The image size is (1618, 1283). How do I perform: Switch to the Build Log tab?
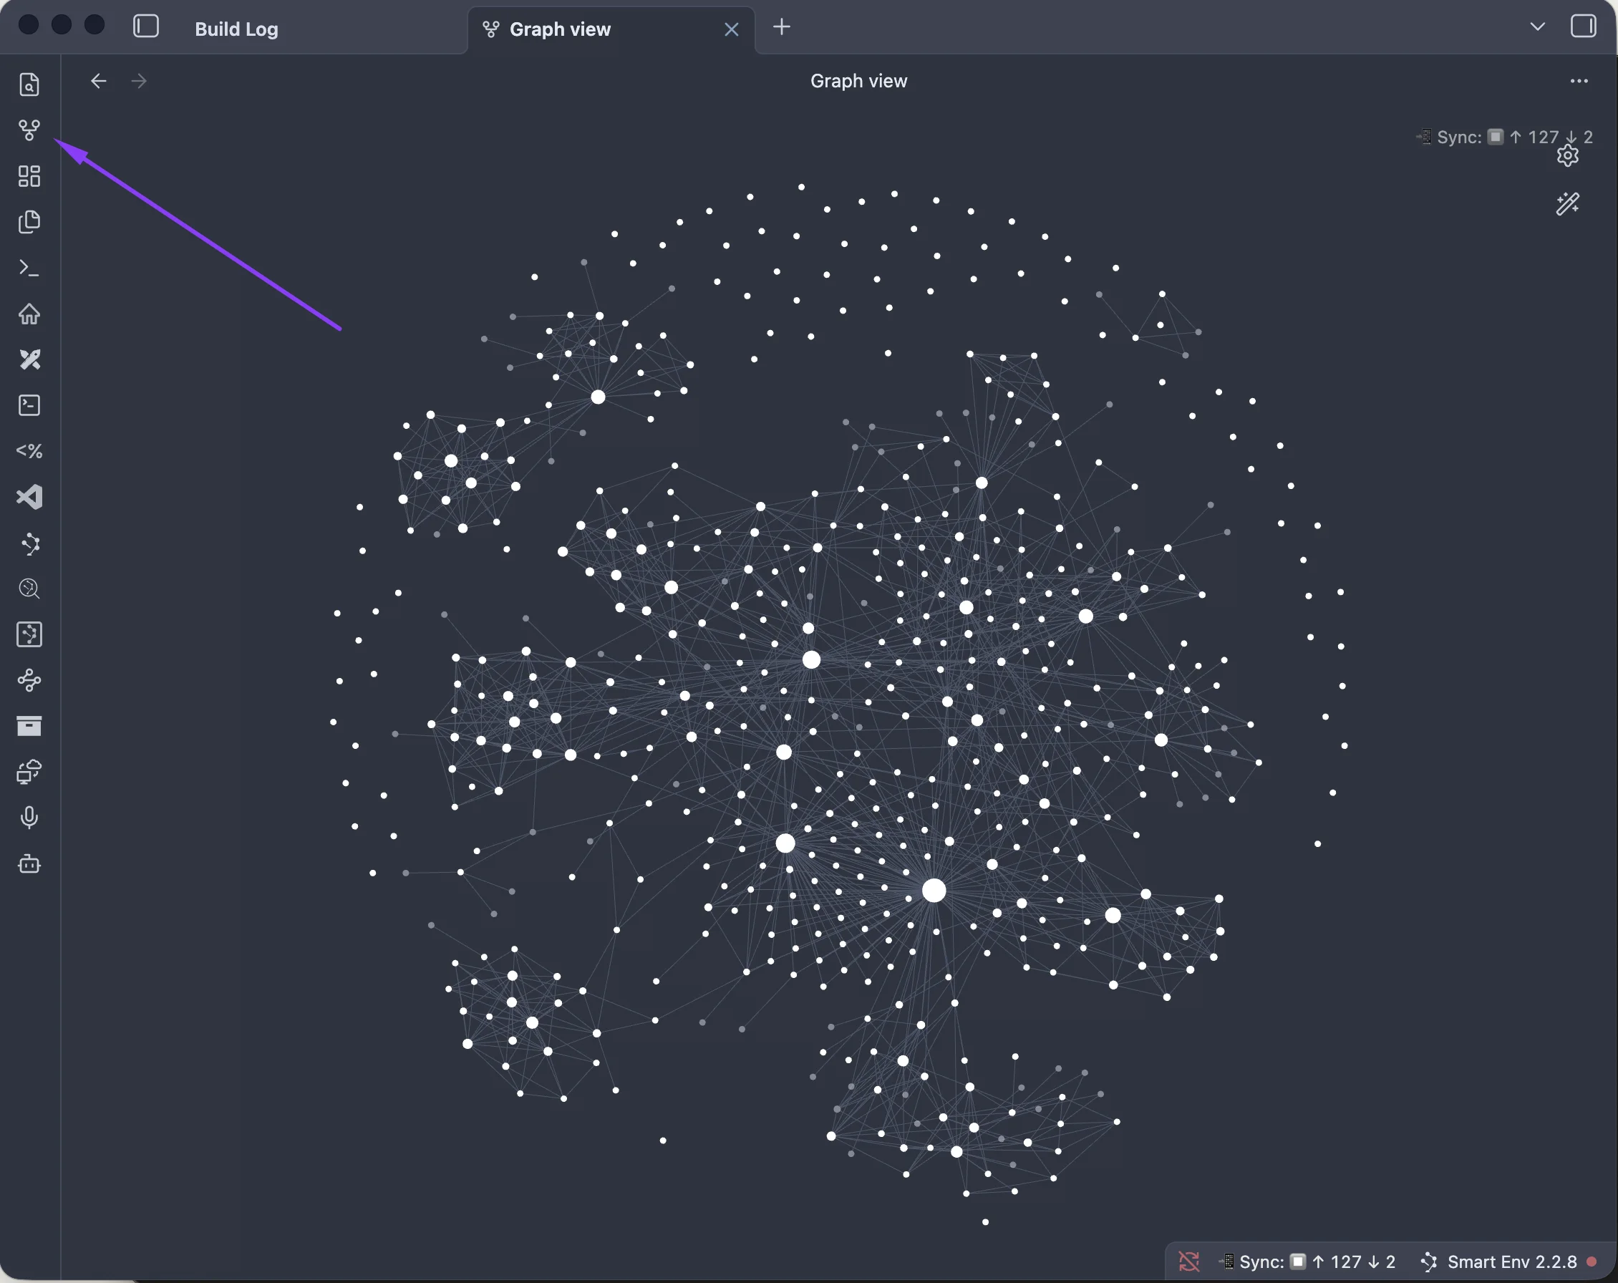(x=236, y=29)
